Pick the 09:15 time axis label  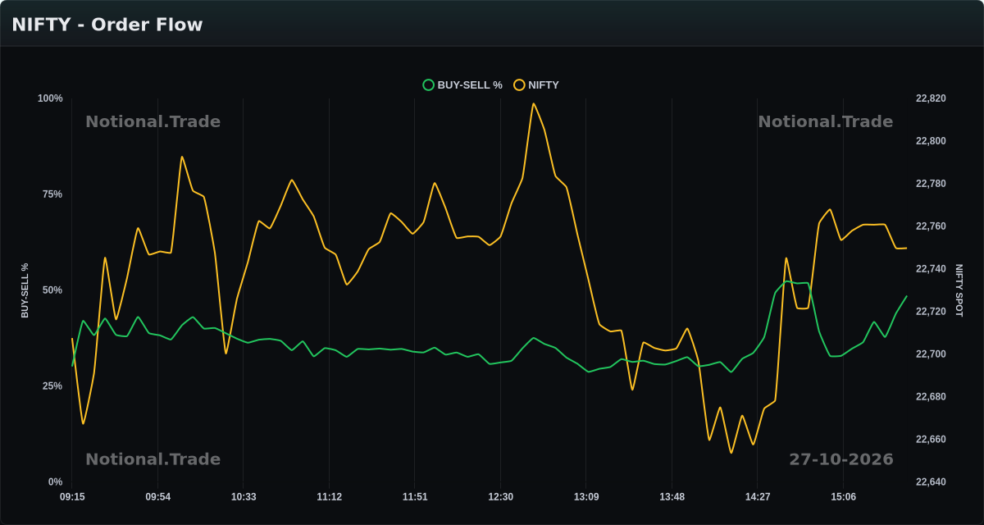click(x=72, y=497)
